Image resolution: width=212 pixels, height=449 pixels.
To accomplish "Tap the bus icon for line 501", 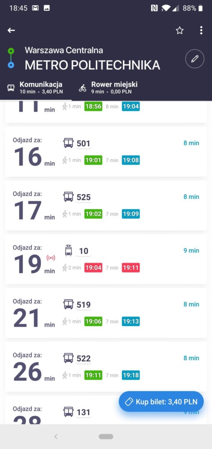I will click(x=68, y=143).
